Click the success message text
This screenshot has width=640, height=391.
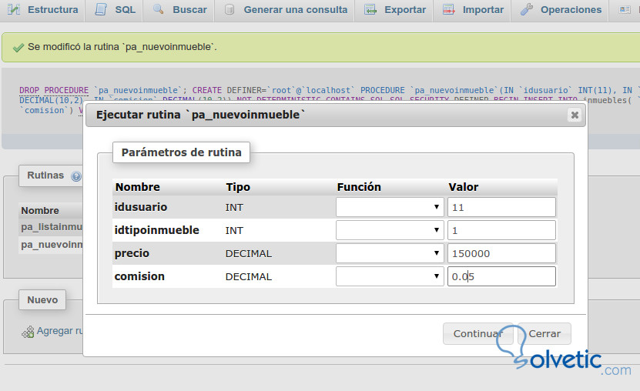click(122, 47)
